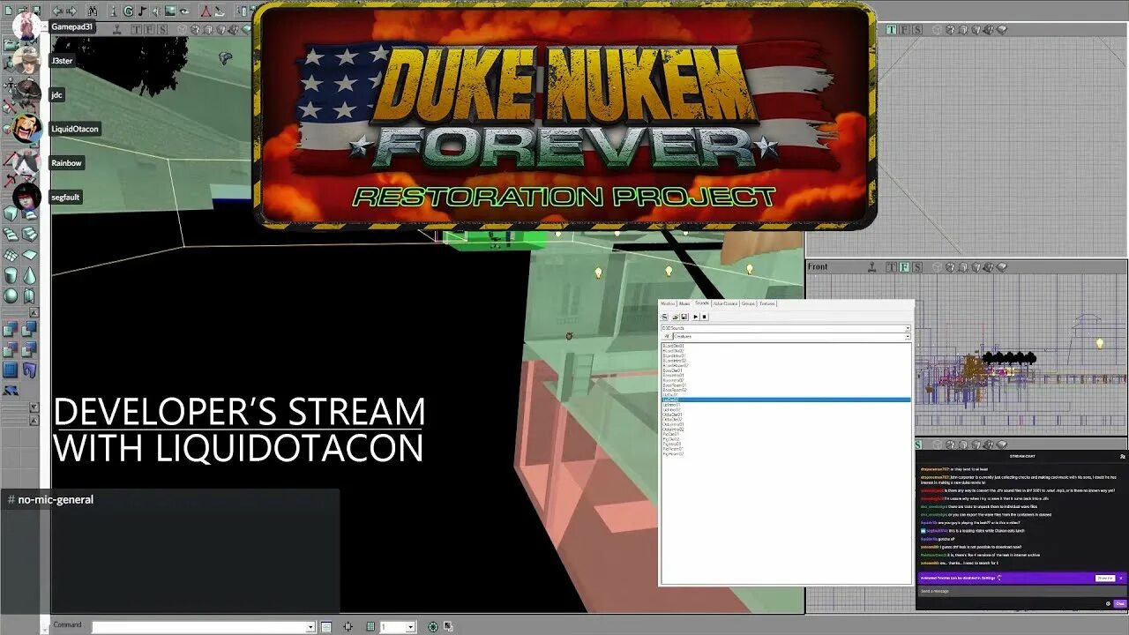
Task: Select the Cone brush builder
Action: [x=29, y=275]
